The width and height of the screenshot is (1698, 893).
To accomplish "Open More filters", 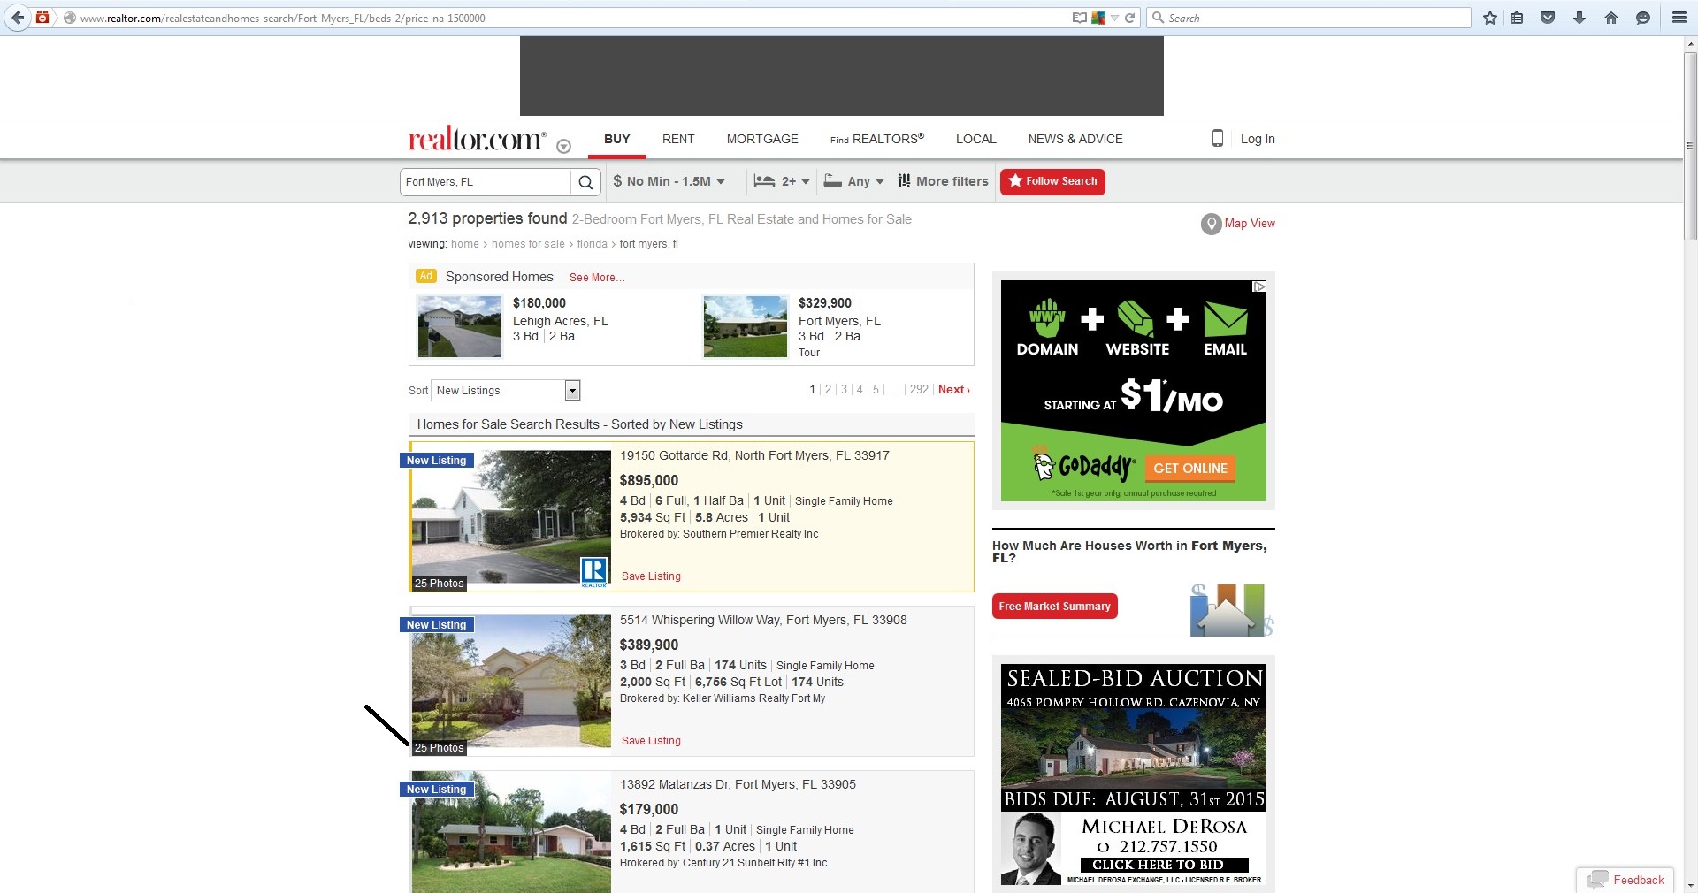I will click(x=943, y=181).
